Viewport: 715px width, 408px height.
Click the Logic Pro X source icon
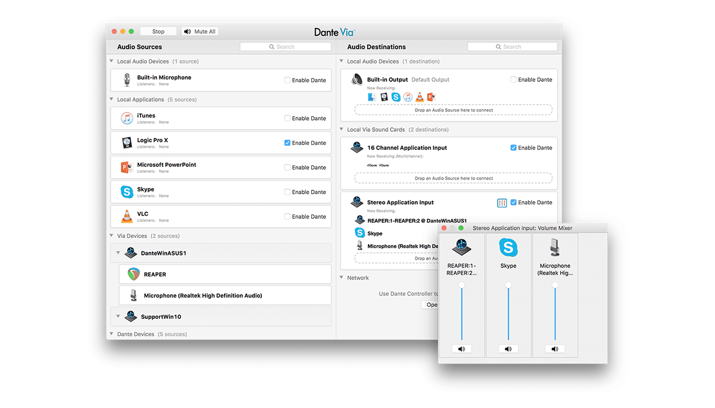pyautogui.click(x=127, y=143)
